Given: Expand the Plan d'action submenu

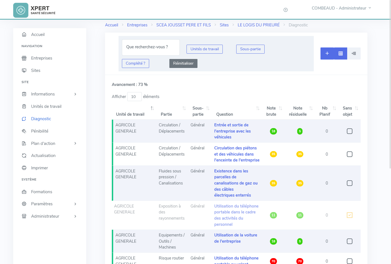Looking at the screenshot, I should point(75,143).
